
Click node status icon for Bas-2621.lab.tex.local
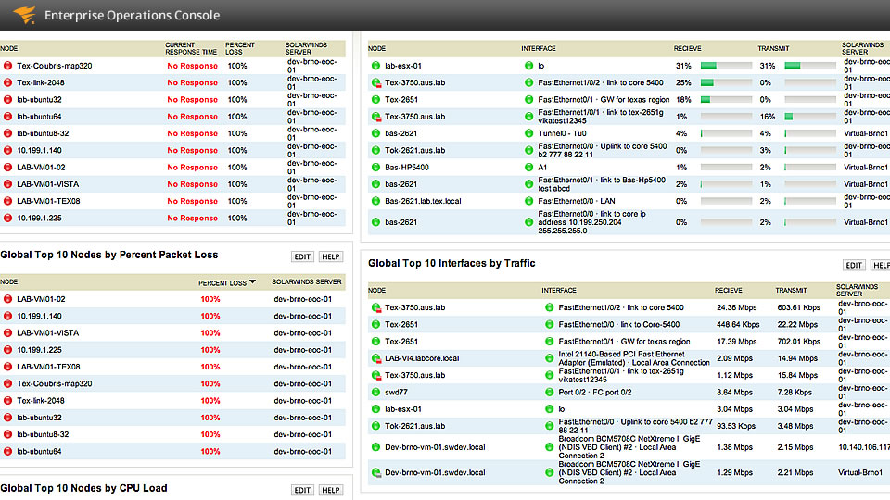375,201
